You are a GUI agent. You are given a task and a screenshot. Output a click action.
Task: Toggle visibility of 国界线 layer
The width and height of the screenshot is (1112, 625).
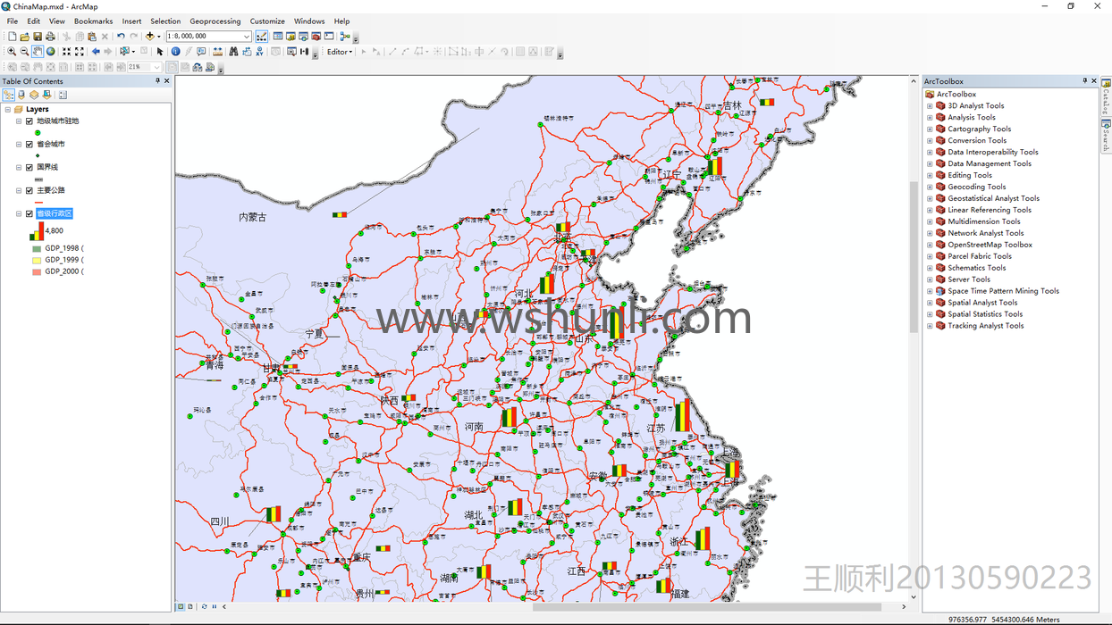click(29, 167)
